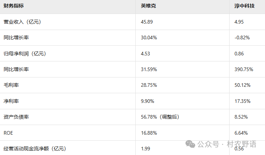The image size is (265, 155).
Task: Click the 公众号 · 村农野语 watermark text
Action: (227, 144)
